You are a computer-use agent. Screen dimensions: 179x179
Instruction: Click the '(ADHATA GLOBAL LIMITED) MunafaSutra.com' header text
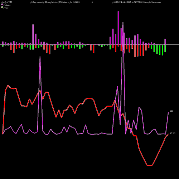click(x=137, y=2)
